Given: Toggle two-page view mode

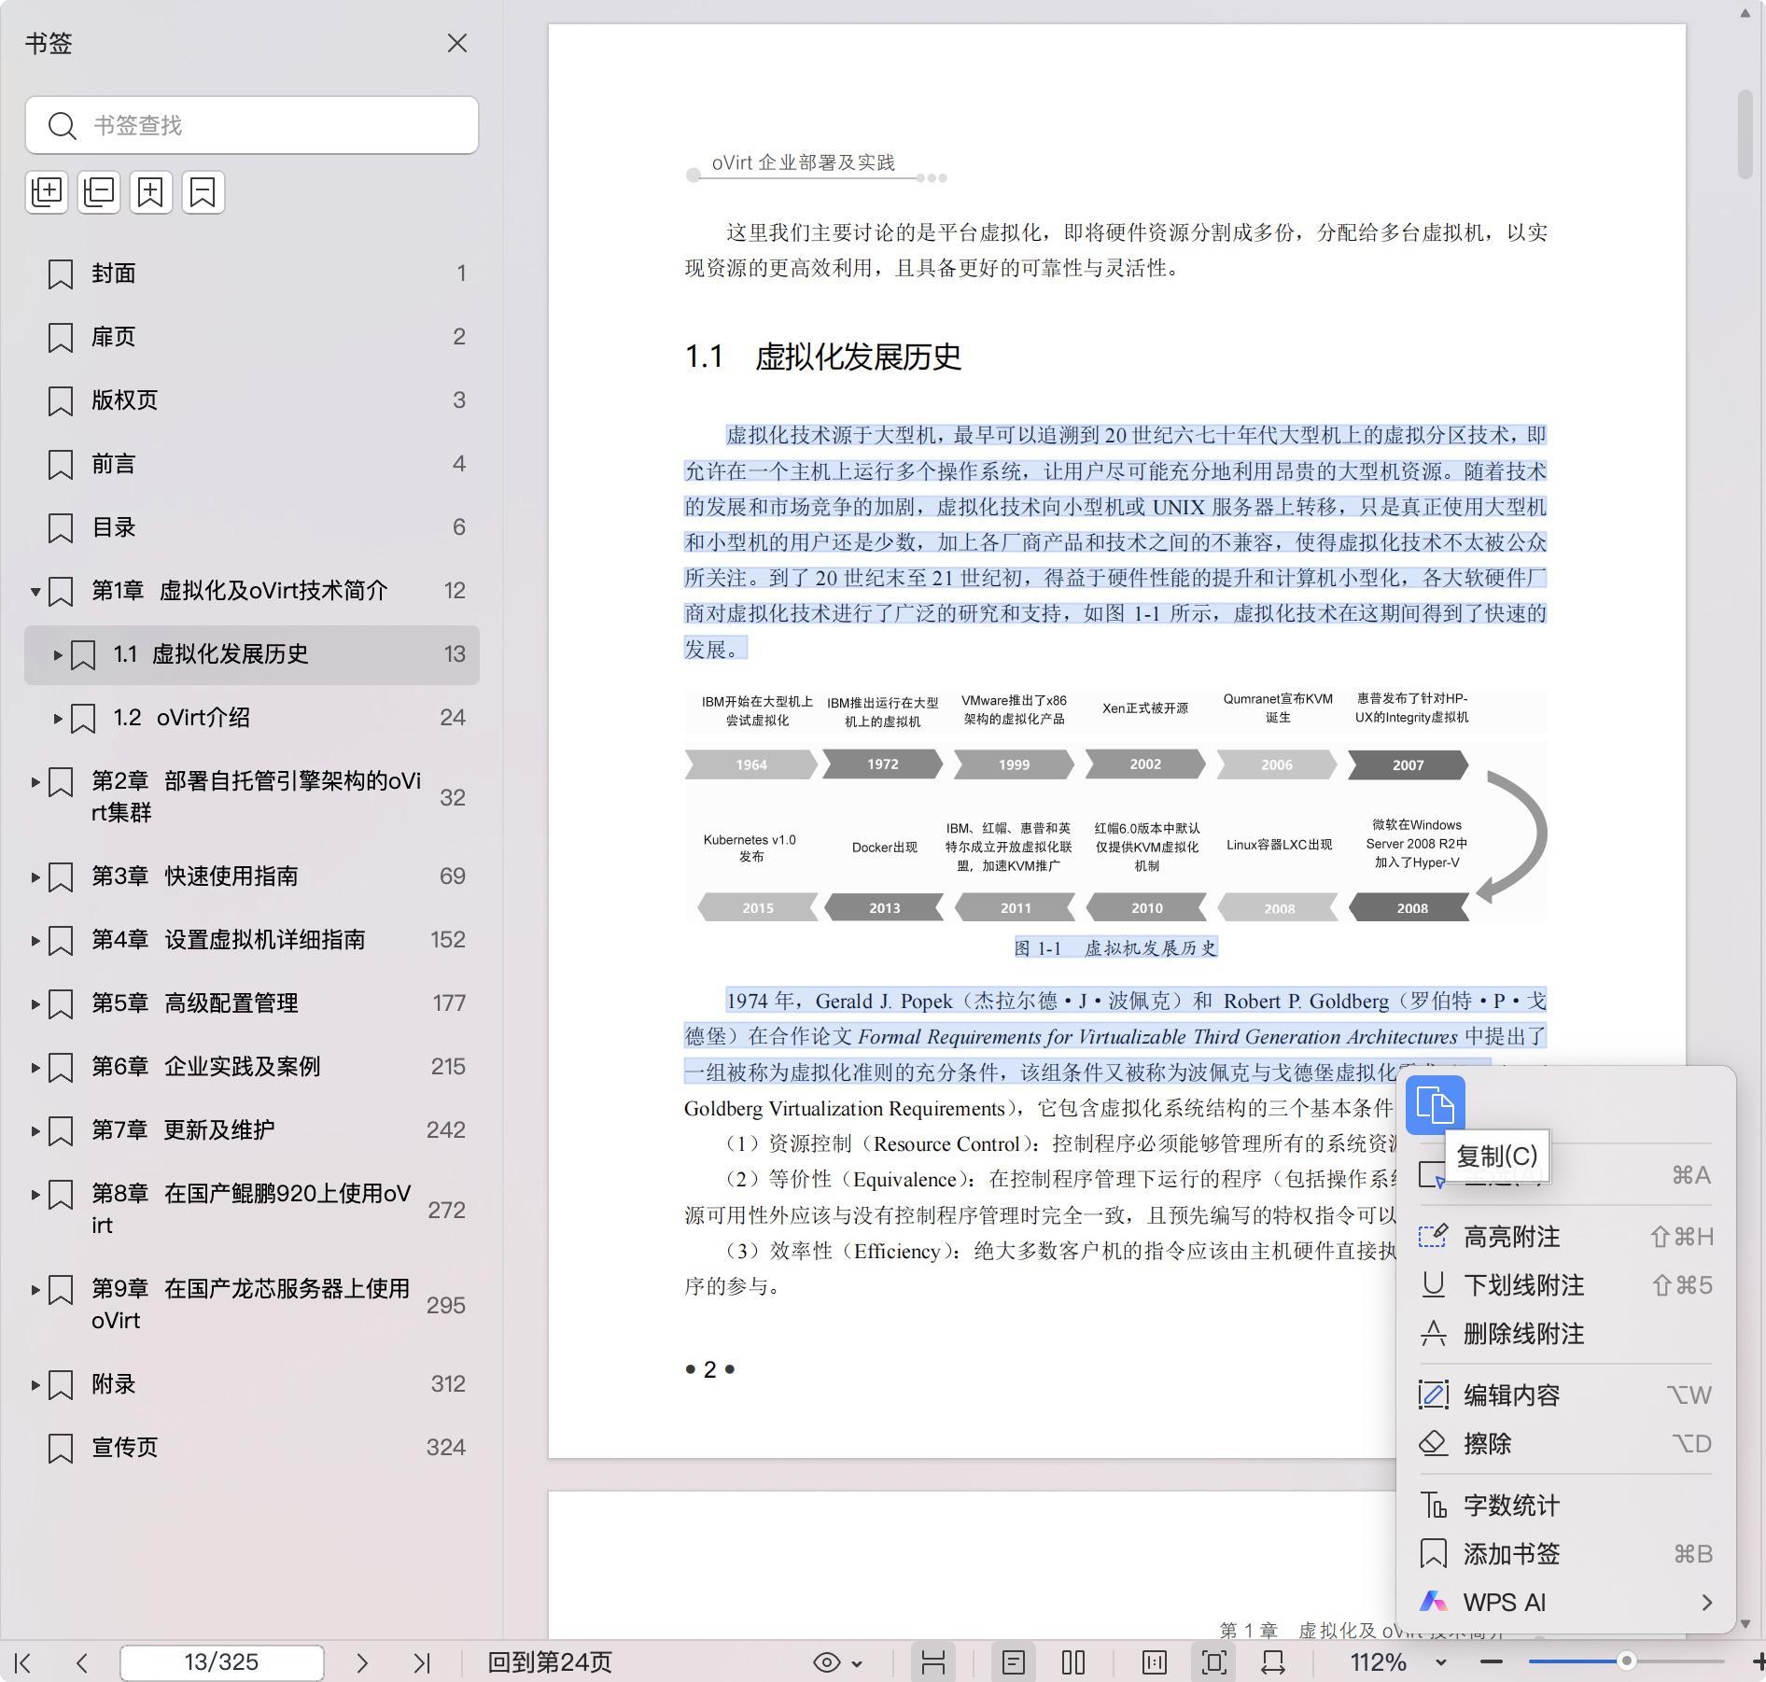Looking at the screenshot, I should pos(1073,1662).
